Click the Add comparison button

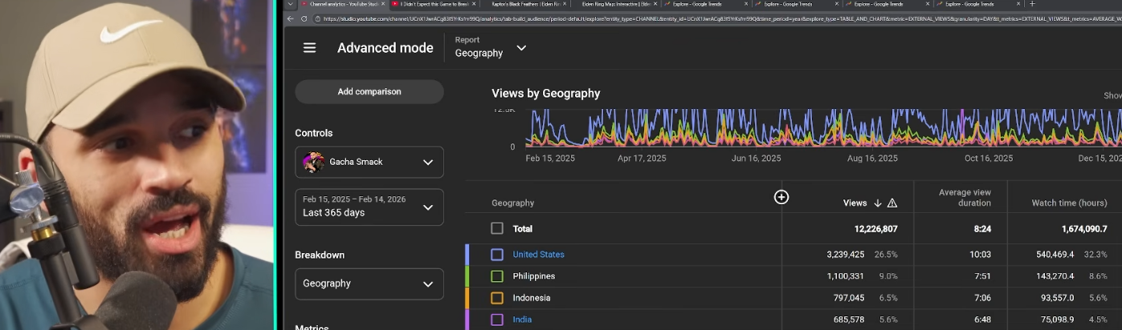(369, 91)
